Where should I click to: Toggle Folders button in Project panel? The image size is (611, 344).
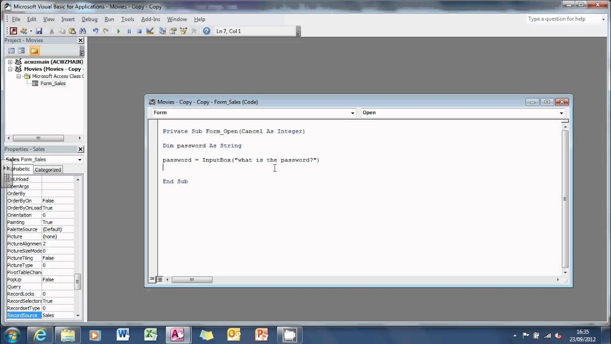pyautogui.click(x=34, y=51)
